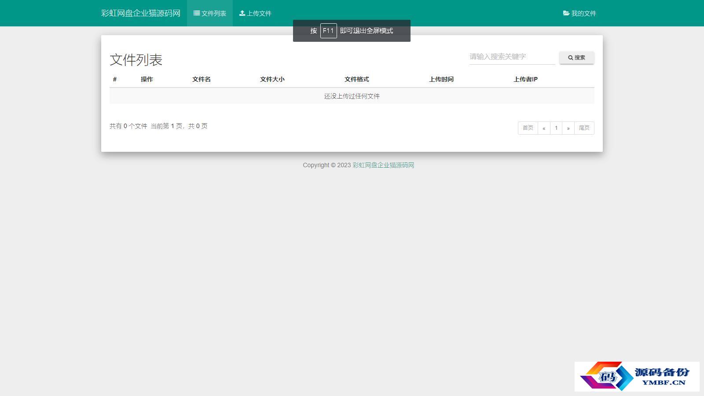
Task: Click the 上传时间 column header
Action: 441,79
